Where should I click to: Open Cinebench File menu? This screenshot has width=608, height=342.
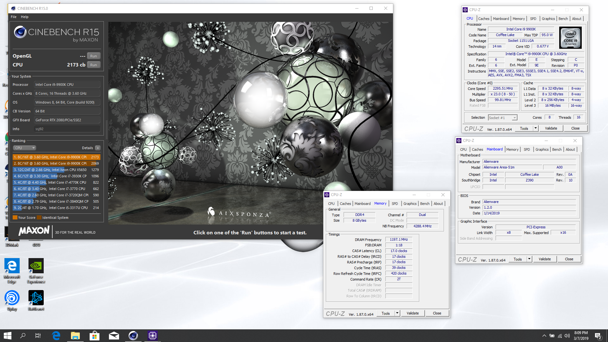(14, 17)
